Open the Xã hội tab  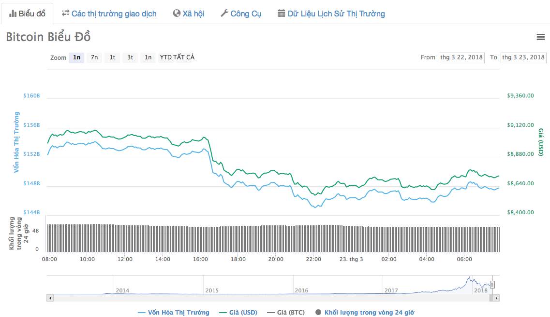(x=188, y=14)
